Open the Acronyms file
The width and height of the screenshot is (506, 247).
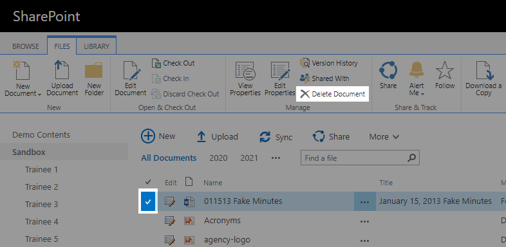click(x=222, y=221)
